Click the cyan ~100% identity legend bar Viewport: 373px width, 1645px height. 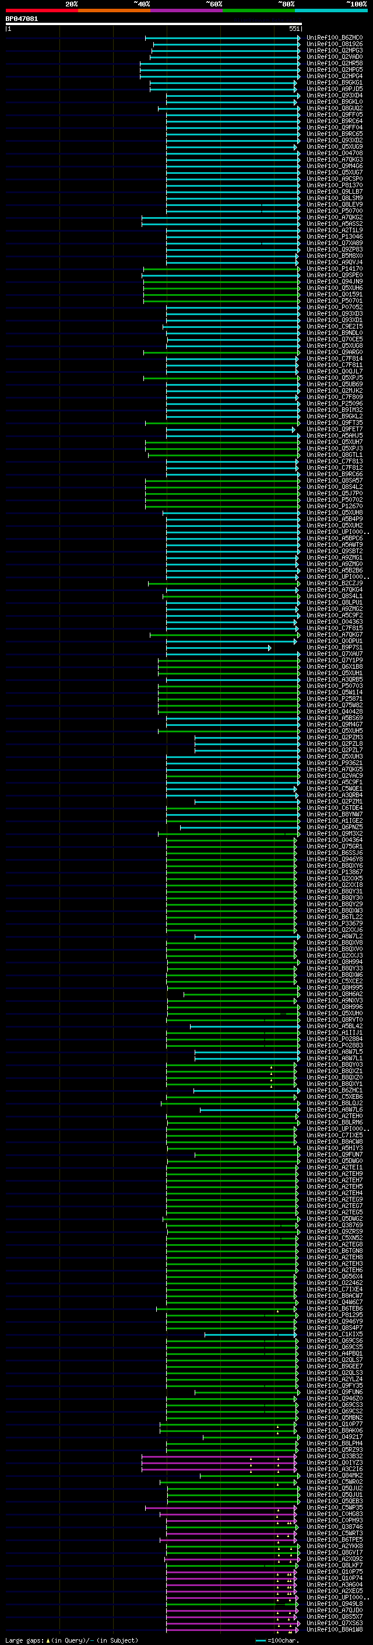pyautogui.click(x=331, y=11)
